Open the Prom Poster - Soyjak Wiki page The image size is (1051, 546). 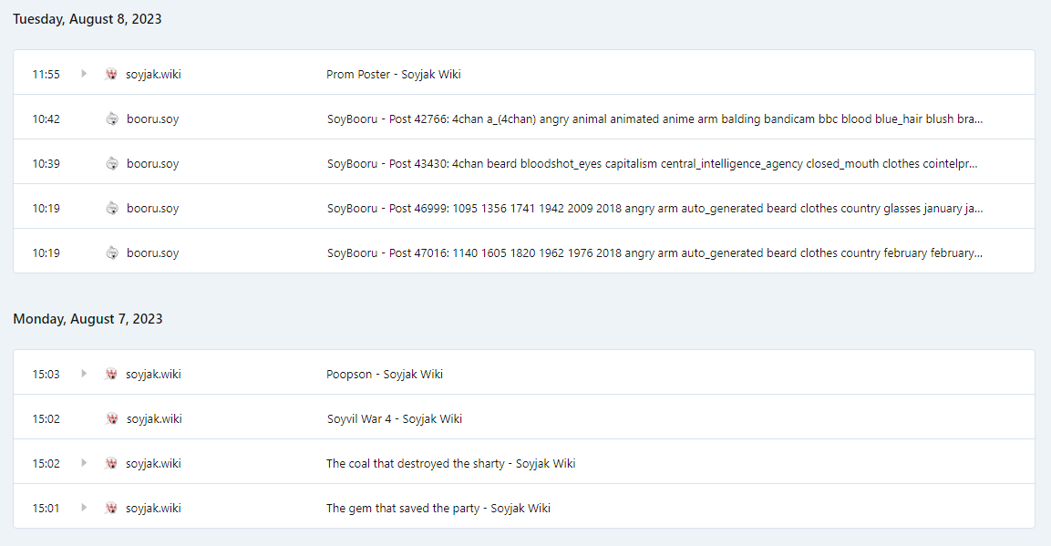[x=393, y=74]
